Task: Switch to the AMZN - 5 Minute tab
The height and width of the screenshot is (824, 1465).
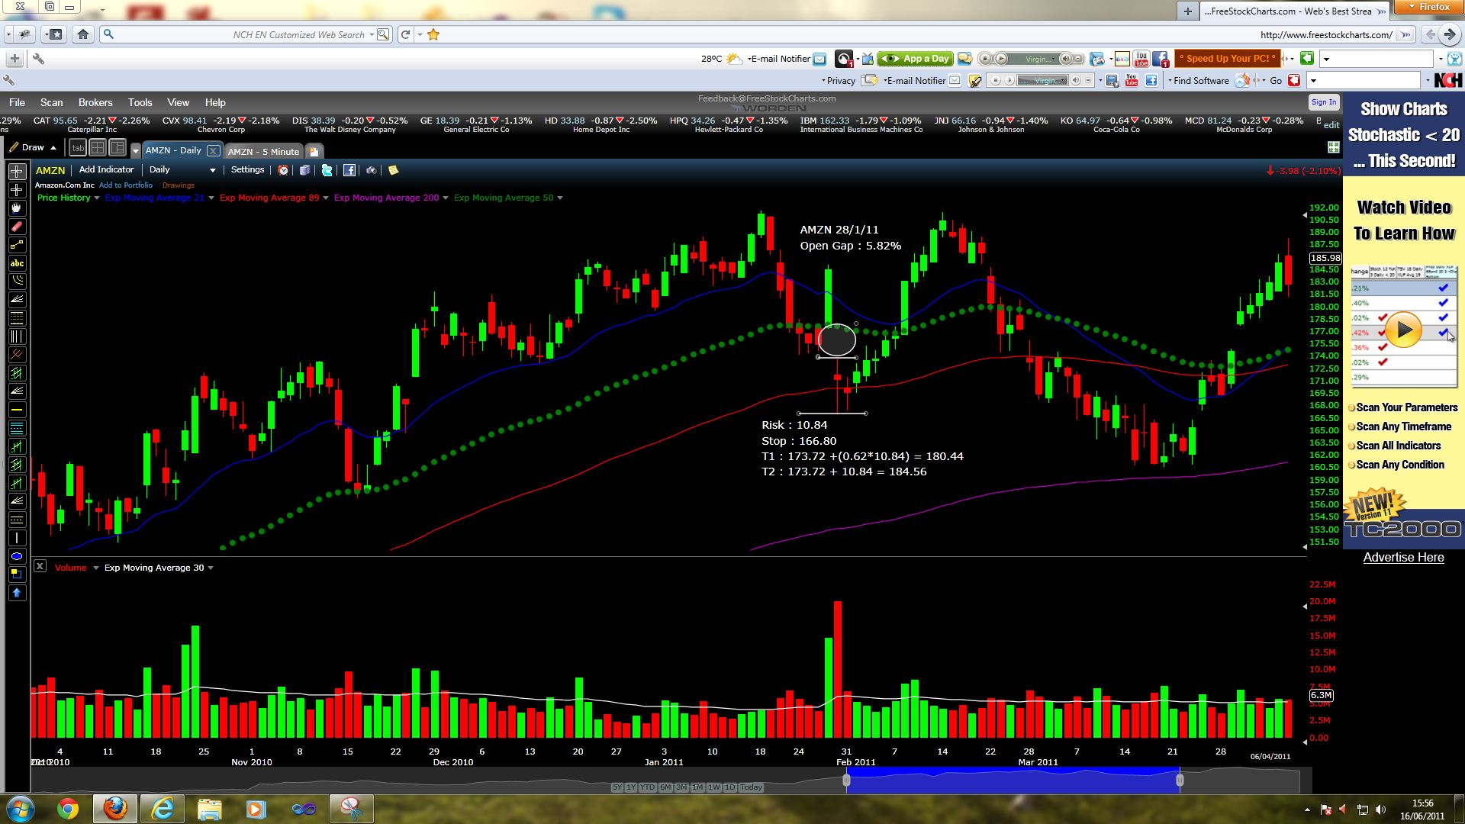Action: pos(264,151)
